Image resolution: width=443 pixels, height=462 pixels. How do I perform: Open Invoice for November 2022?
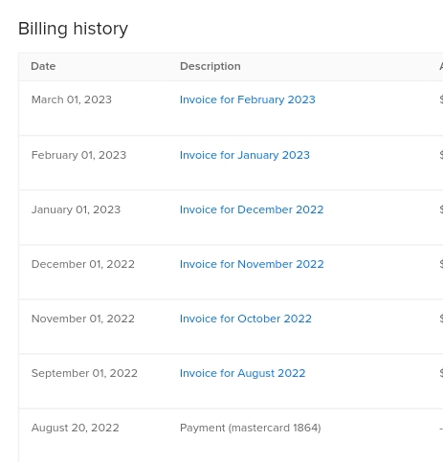coord(252,264)
